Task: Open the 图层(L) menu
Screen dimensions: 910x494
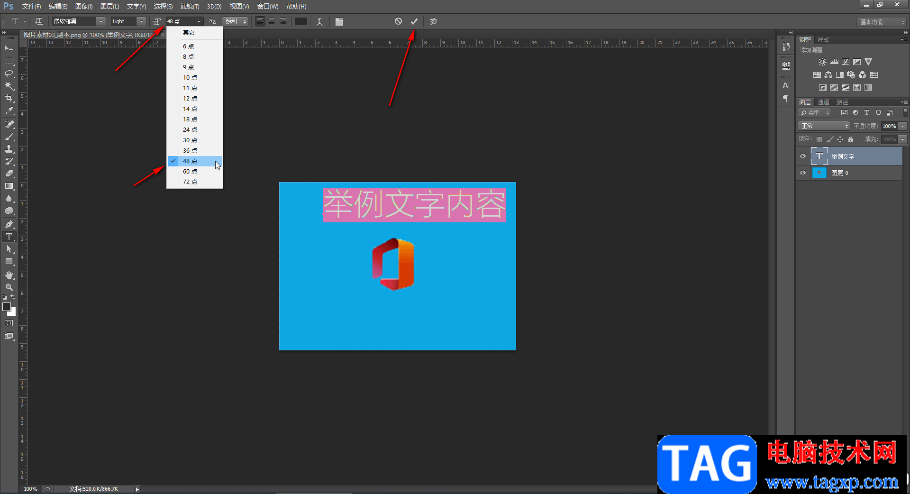Action: point(109,7)
